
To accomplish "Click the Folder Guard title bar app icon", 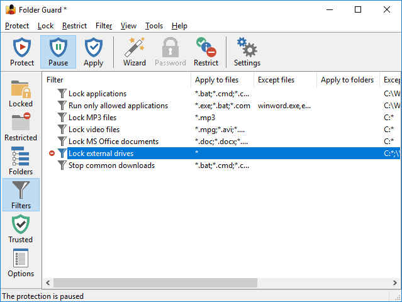I will pyautogui.click(x=11, y=9).
